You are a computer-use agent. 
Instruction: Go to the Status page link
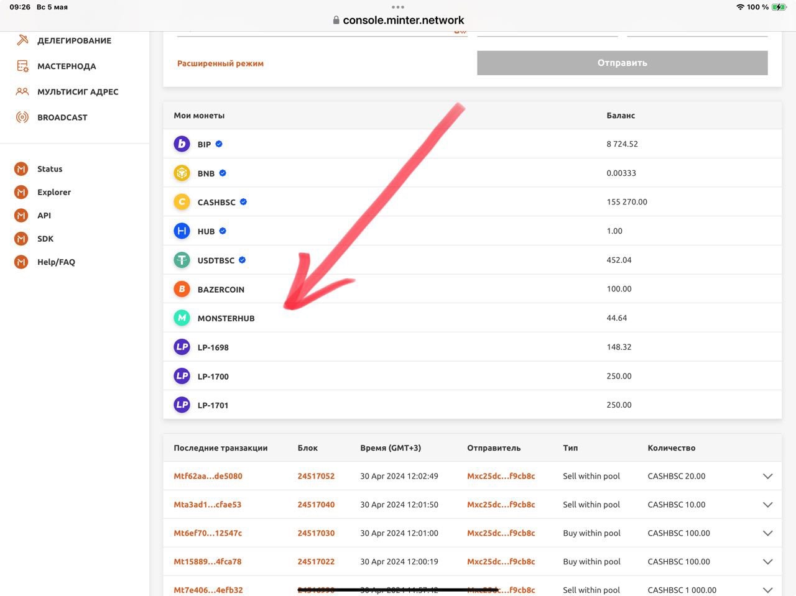point(50,168)
